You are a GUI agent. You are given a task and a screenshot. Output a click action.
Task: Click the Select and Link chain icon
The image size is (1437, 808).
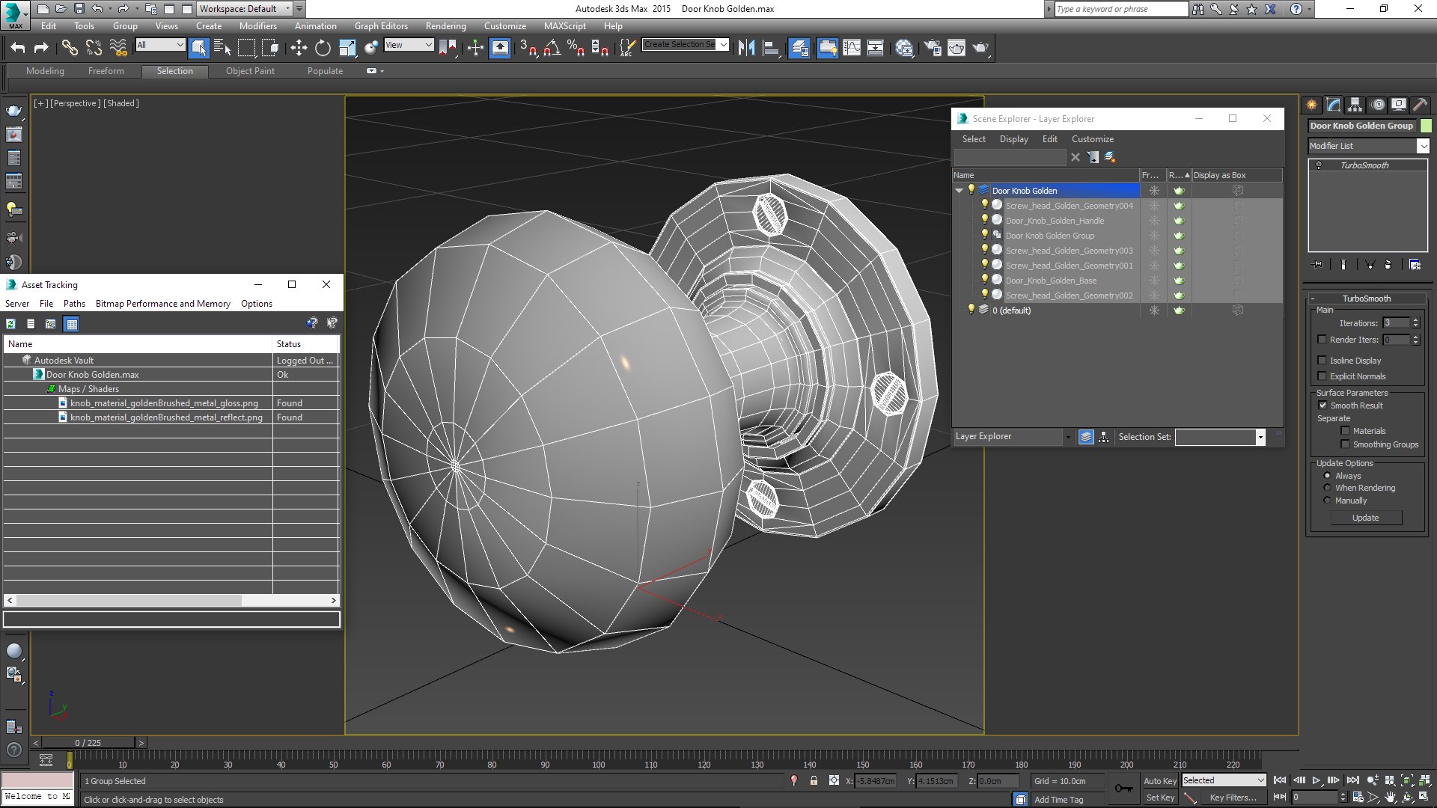pyautogui.click(x=70, y=48)
